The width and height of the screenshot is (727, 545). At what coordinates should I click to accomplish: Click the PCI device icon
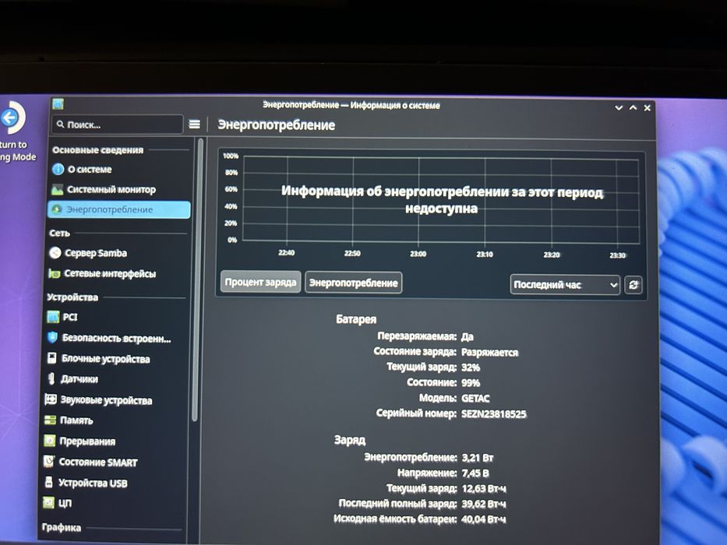(53, 317)
